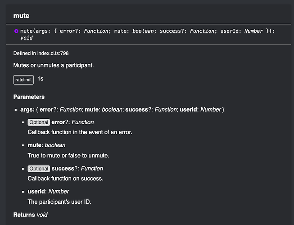Click the "Returns void" line
Screen dimensions: 294x225
coord(30,215)
